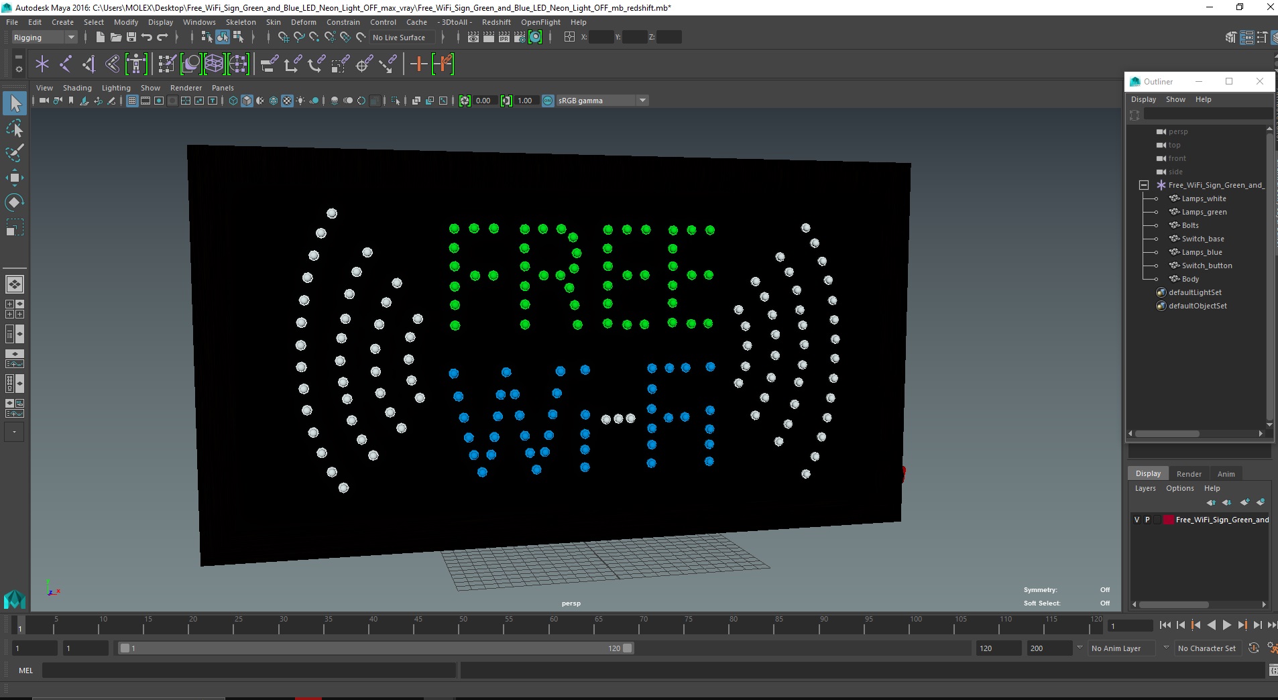Click the MEL command line input
Viewport: 1278px width, 700px height.
(x=249, y=670)
